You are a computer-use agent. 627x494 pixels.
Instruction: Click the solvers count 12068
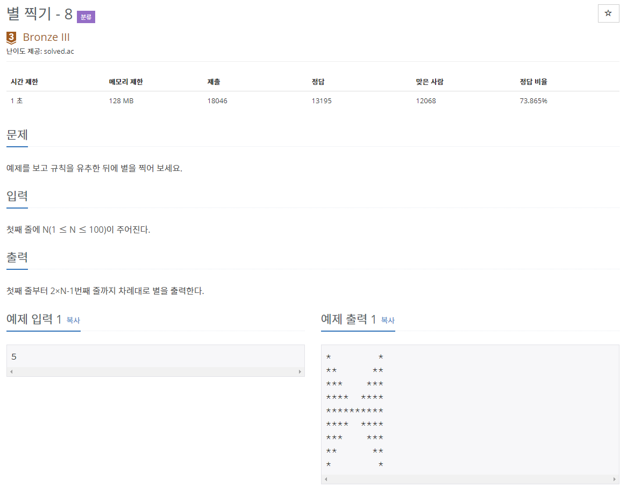[426, 101]
